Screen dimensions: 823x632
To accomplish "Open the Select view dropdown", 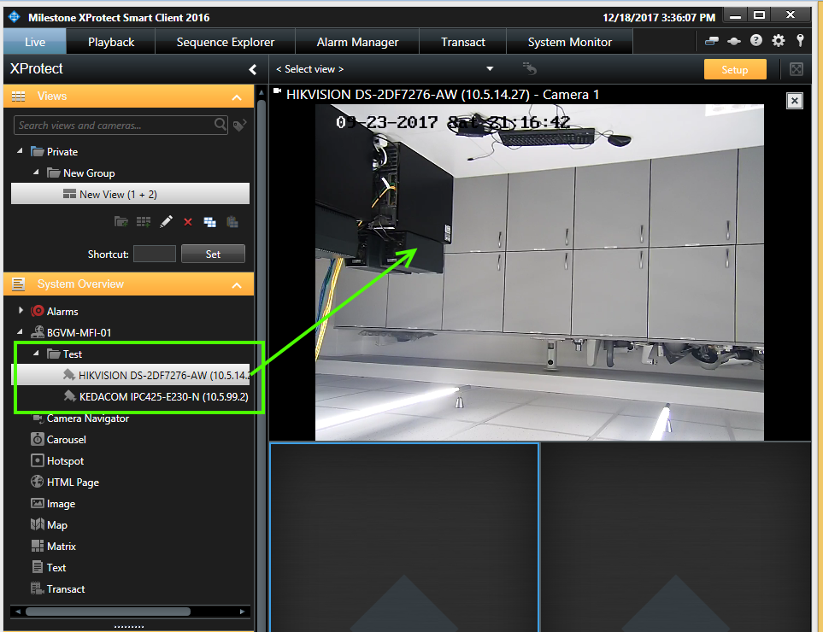I will pyautogui.click(x=490, y=68).
